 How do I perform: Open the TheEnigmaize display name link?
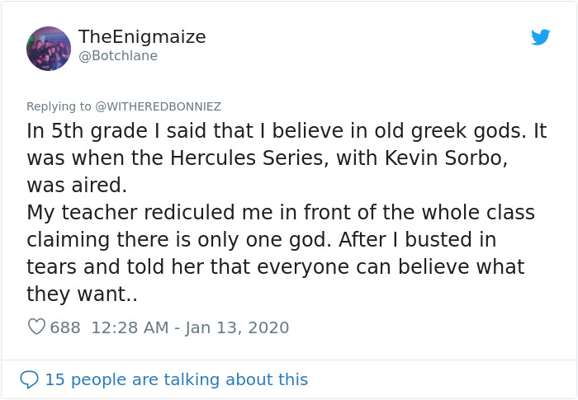[x=142, y=37]
